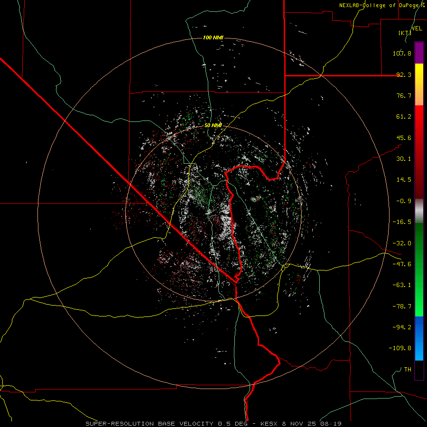The width and height of the screenshot is (427, 427).
Task: Click the -63.1 velocity scale value
Action: point(402,285)
